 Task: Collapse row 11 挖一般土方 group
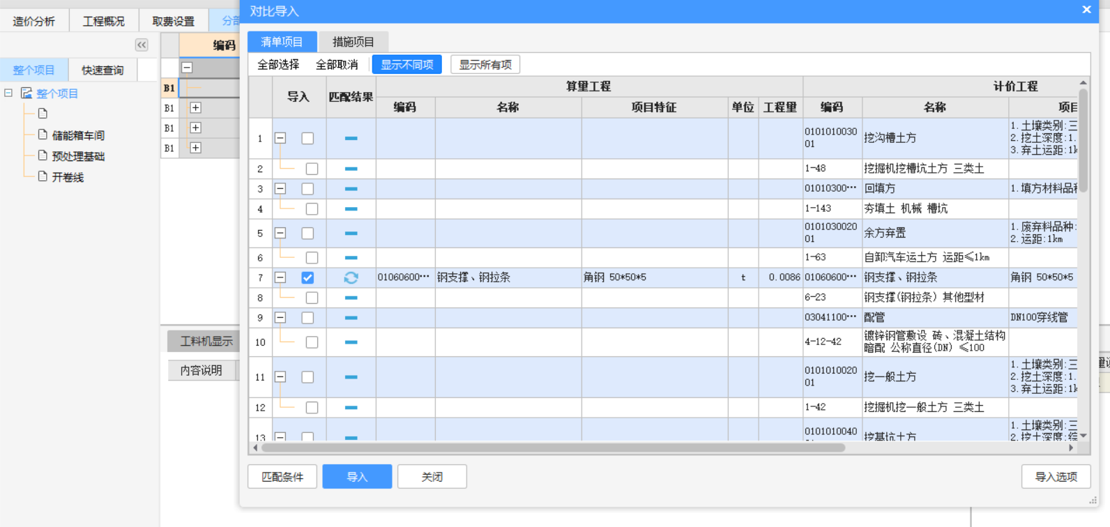280,377
